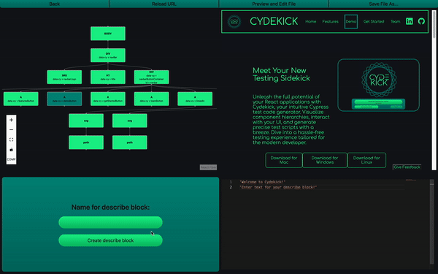Click the 'Name for describe block:' label
The height and width of the screenshot is (274, 438).
(x=110, y=208)
